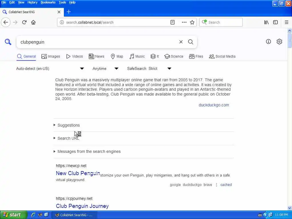Submit search using the magnifier button
Viewport: 292px width, 219px height.
coord(190,42)
